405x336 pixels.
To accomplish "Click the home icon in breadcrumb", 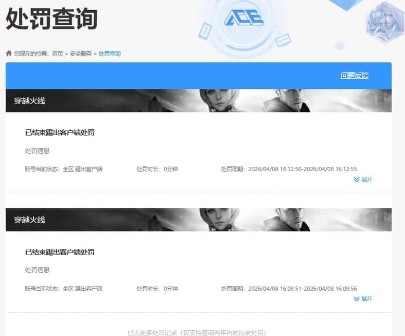I will click(x=9, y=54).
